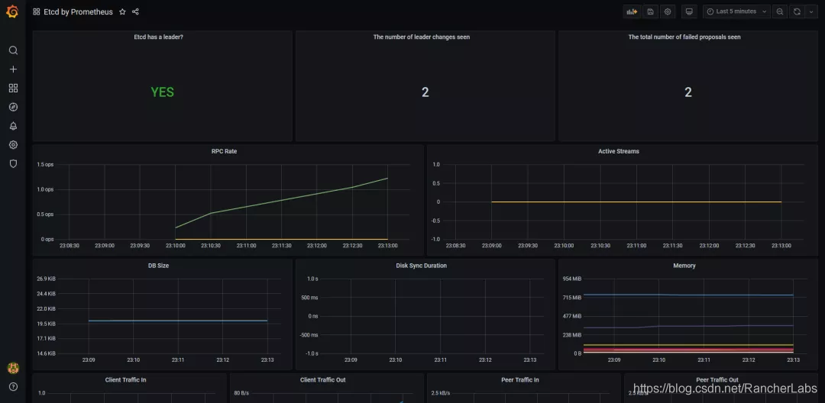Screen dimensions: 825x403
Task: Save the dashboard with the disk icon
Action: tap(650, 11)
